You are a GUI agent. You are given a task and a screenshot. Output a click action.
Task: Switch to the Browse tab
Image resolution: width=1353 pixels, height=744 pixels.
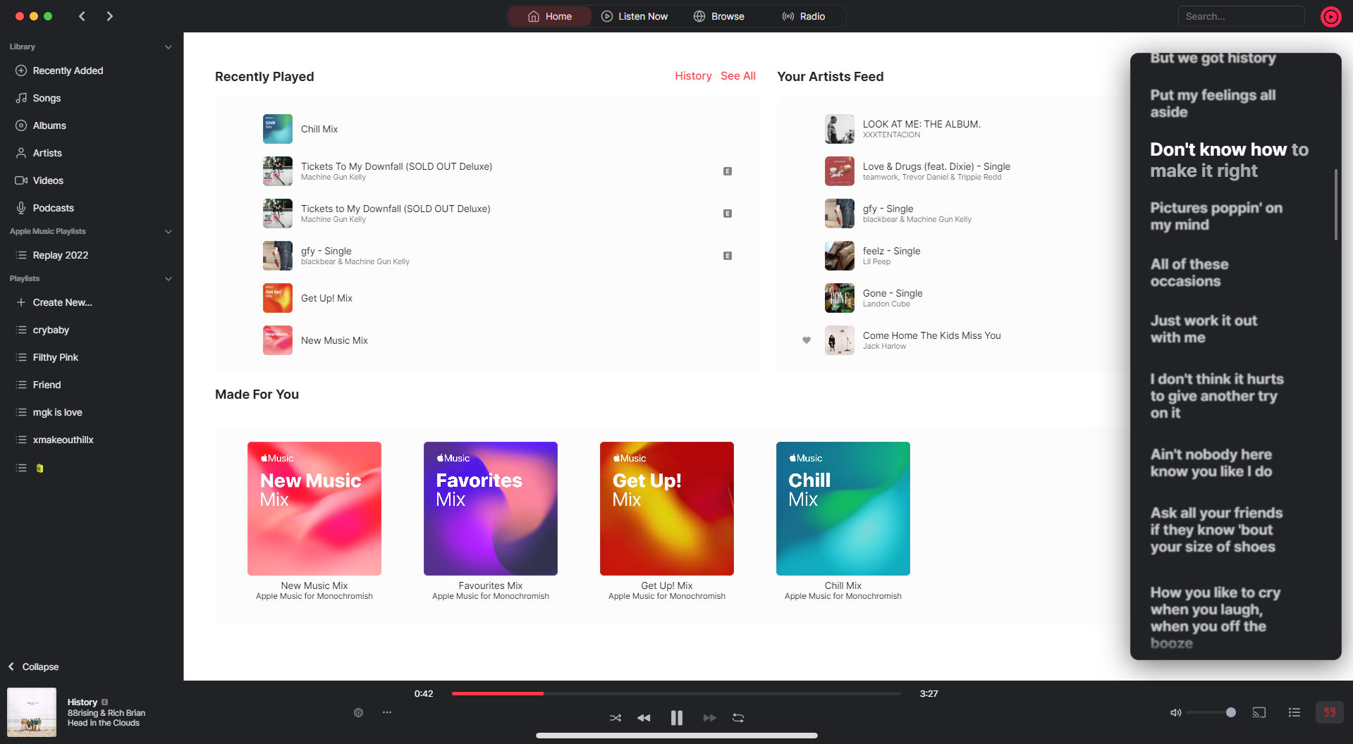[719, 16]
